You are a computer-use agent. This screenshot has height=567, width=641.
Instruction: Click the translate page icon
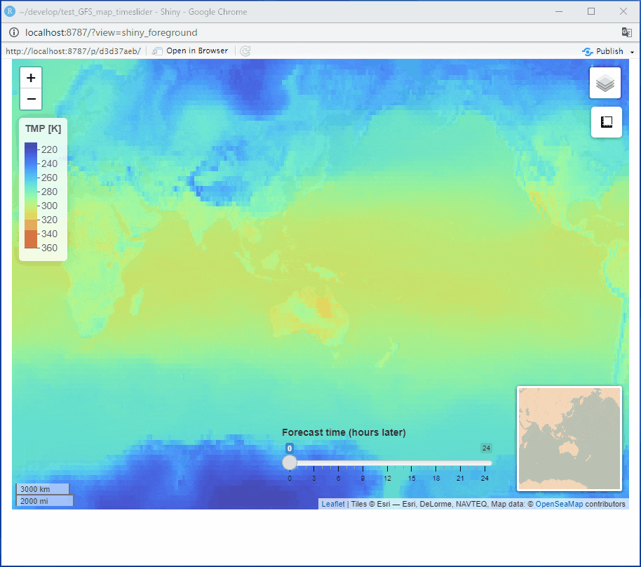626,32
